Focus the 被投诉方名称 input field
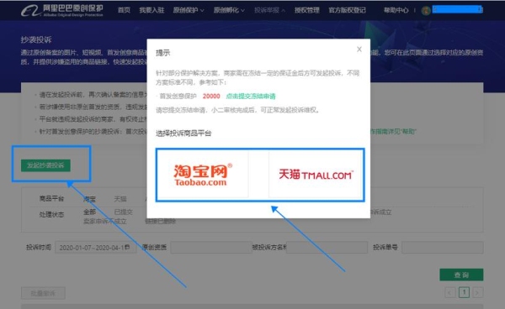Image resolution: width=505 pixels, height=309 pixels. point(327,248)
